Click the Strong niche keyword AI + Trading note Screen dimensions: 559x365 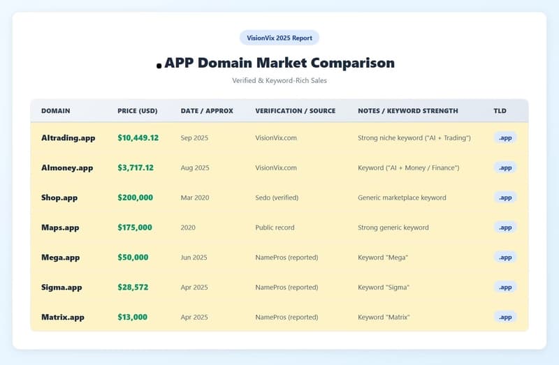coord(414,137)
